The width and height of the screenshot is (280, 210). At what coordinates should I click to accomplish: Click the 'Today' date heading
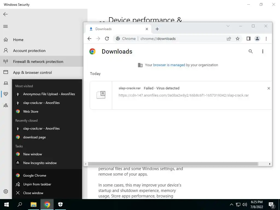95,74
